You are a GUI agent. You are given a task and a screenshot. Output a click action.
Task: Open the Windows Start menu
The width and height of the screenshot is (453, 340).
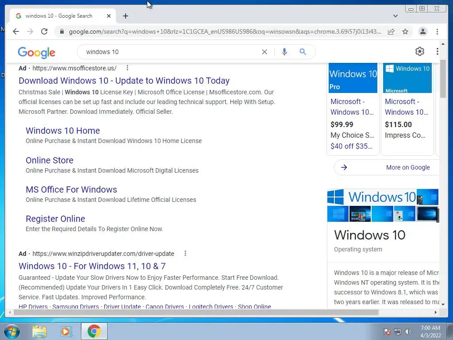pyautogui.click(x=12, y=331)
